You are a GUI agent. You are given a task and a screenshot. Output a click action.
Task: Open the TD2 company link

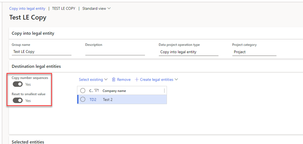click(x=93, y=100)
